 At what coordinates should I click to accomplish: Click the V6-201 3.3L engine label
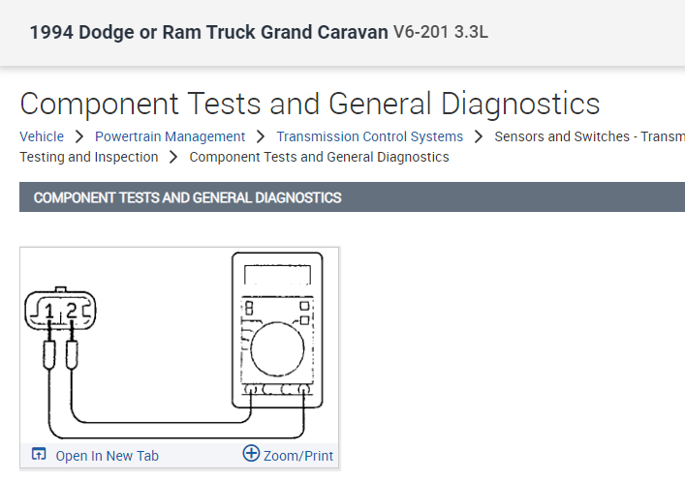pos(441,33)
